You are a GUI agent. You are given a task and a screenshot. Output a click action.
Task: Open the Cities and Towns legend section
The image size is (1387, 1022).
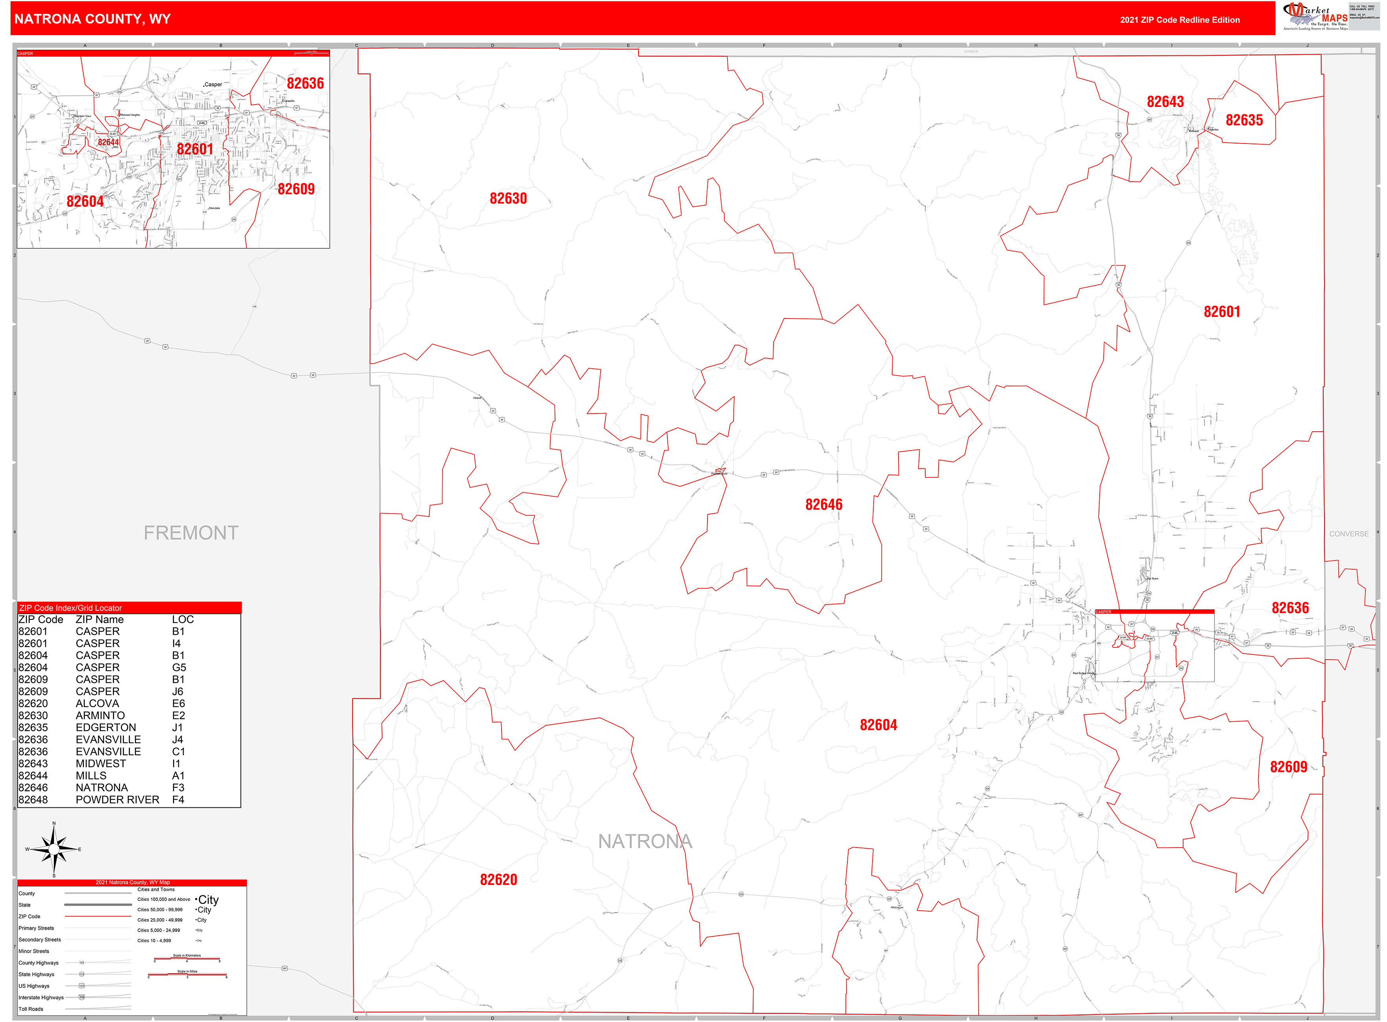[x=156, y=890]
